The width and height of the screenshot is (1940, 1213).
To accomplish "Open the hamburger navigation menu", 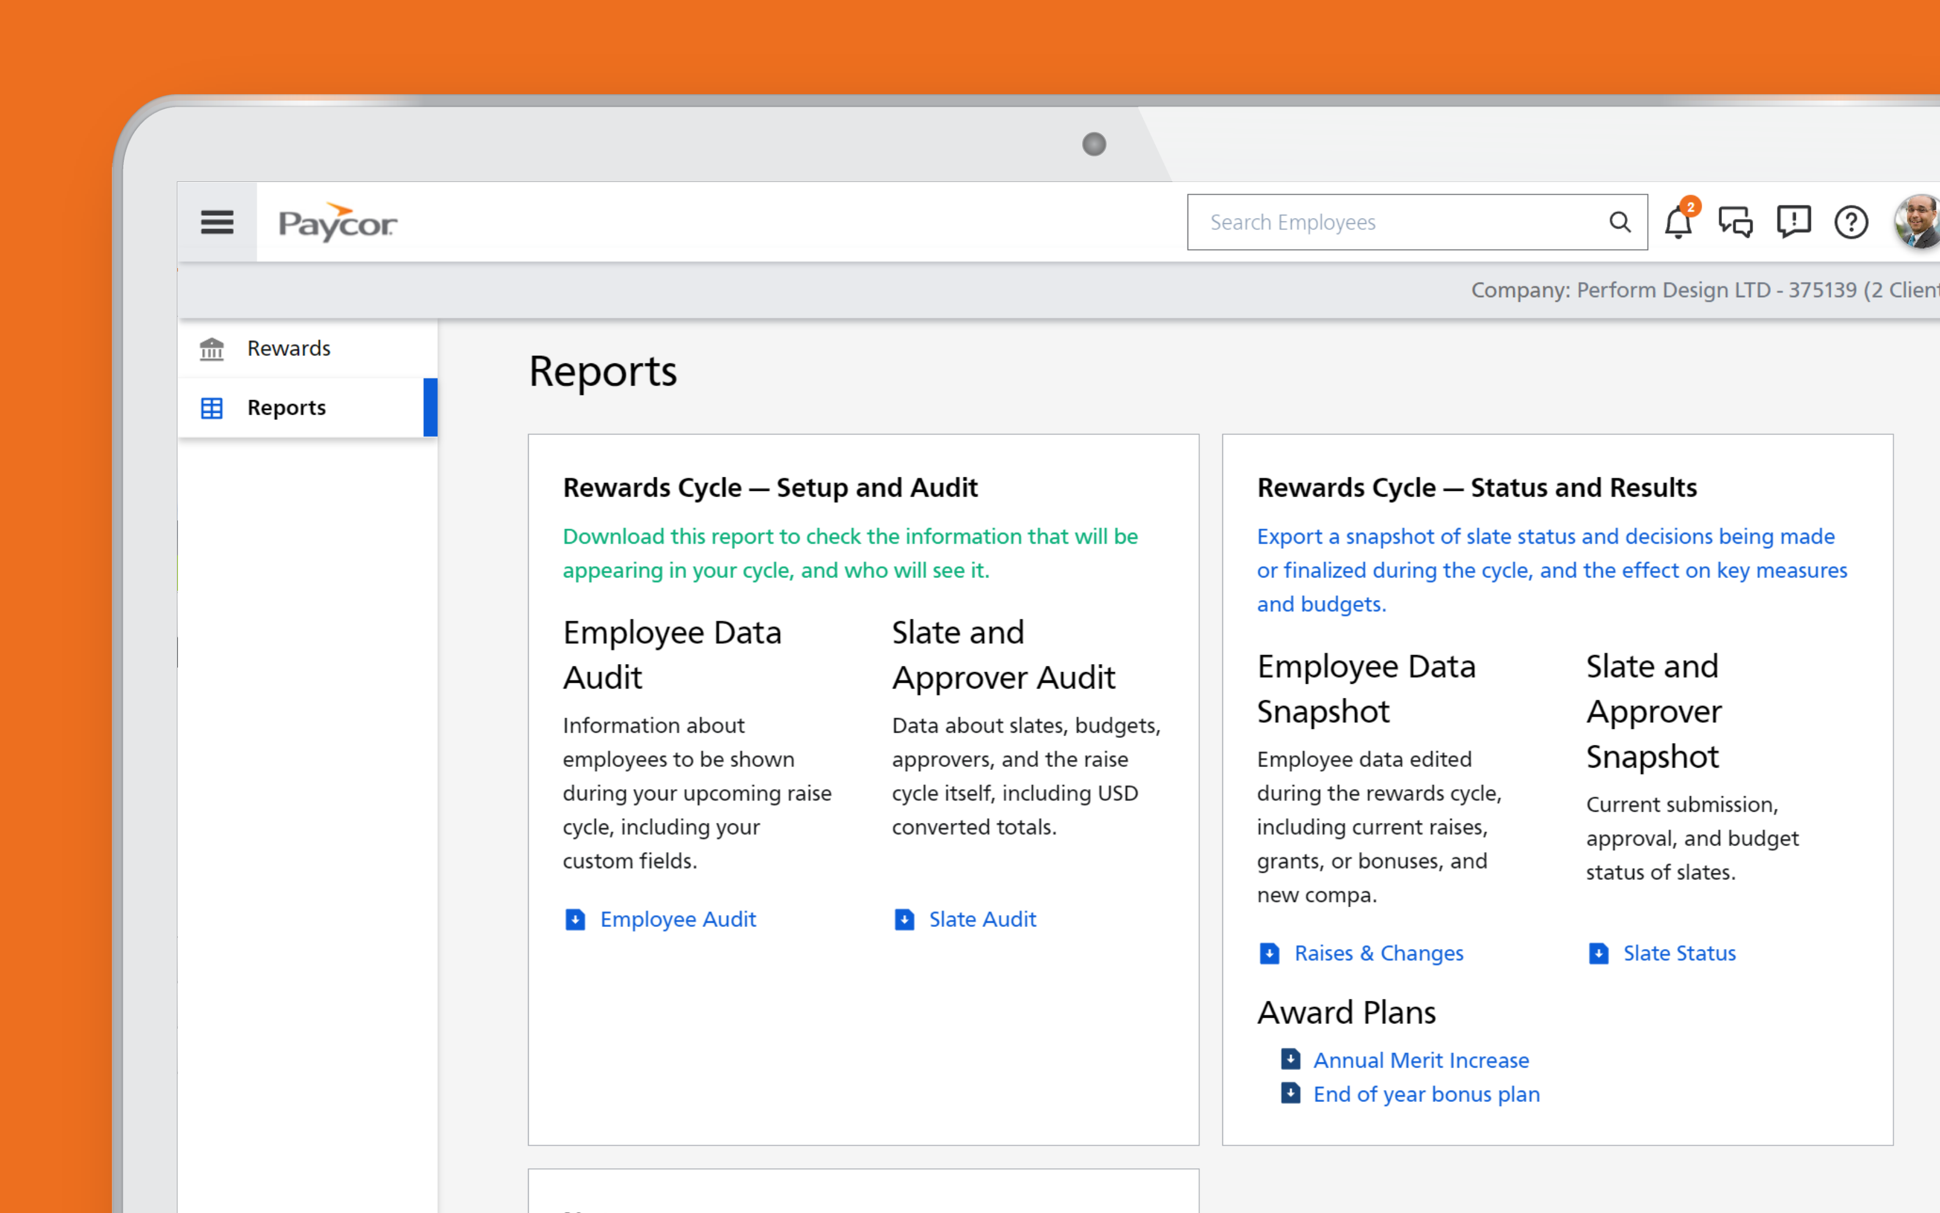I will [217, 222].
